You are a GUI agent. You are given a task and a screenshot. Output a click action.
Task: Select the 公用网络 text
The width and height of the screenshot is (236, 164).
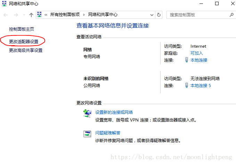(x=92, y=86)
